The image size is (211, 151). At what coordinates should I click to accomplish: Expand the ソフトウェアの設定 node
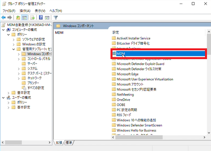pyautogui.click(x=14, y=40)
